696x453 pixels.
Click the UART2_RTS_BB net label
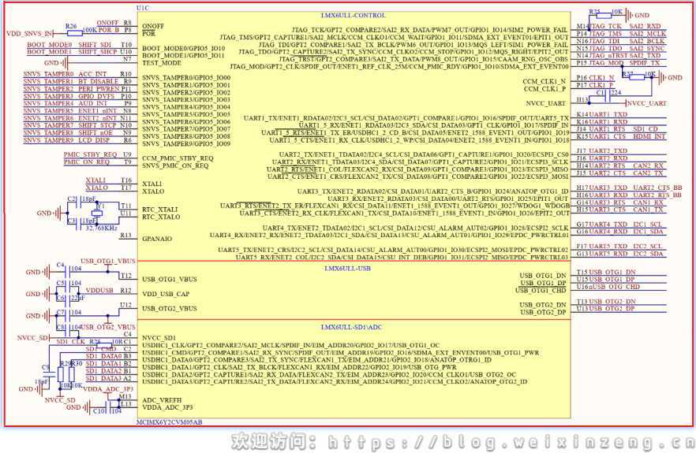657,195
